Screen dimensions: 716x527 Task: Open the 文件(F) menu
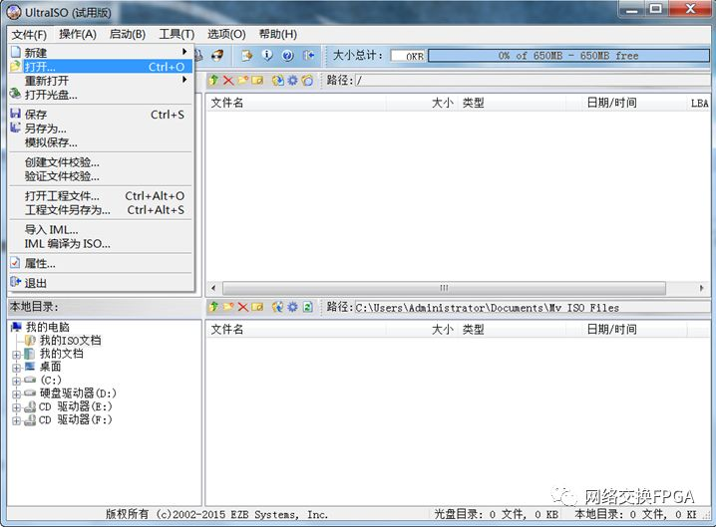pyautogui.click(x=29, y=34)
